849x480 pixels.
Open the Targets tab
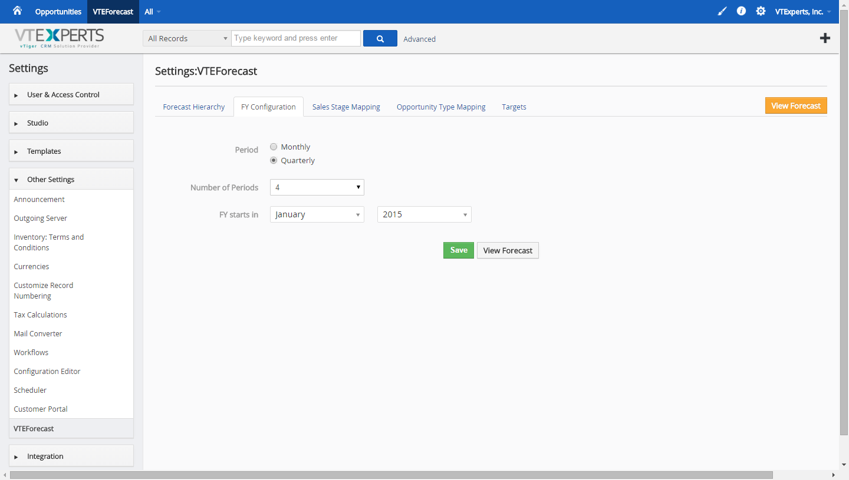point(514,107)
